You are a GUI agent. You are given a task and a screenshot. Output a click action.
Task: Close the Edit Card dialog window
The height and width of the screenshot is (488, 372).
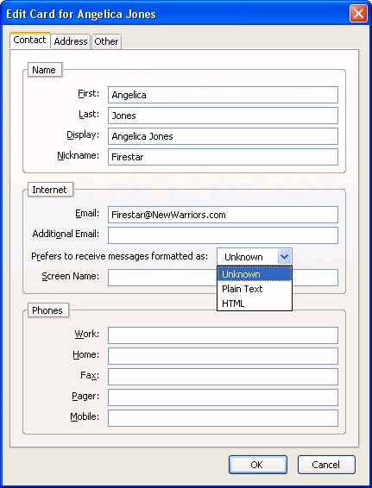(x=358, y=14)
